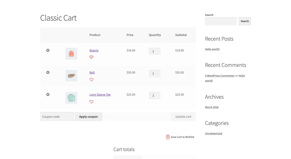Add Belt to wishlist with heart icon
Viewport: 291px width, 159px height.
coord(91,80)
